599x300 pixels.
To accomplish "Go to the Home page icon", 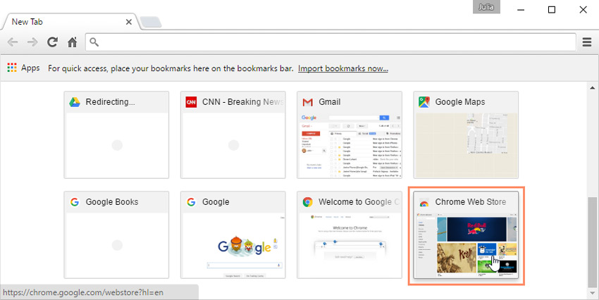I will pos(72,42).
